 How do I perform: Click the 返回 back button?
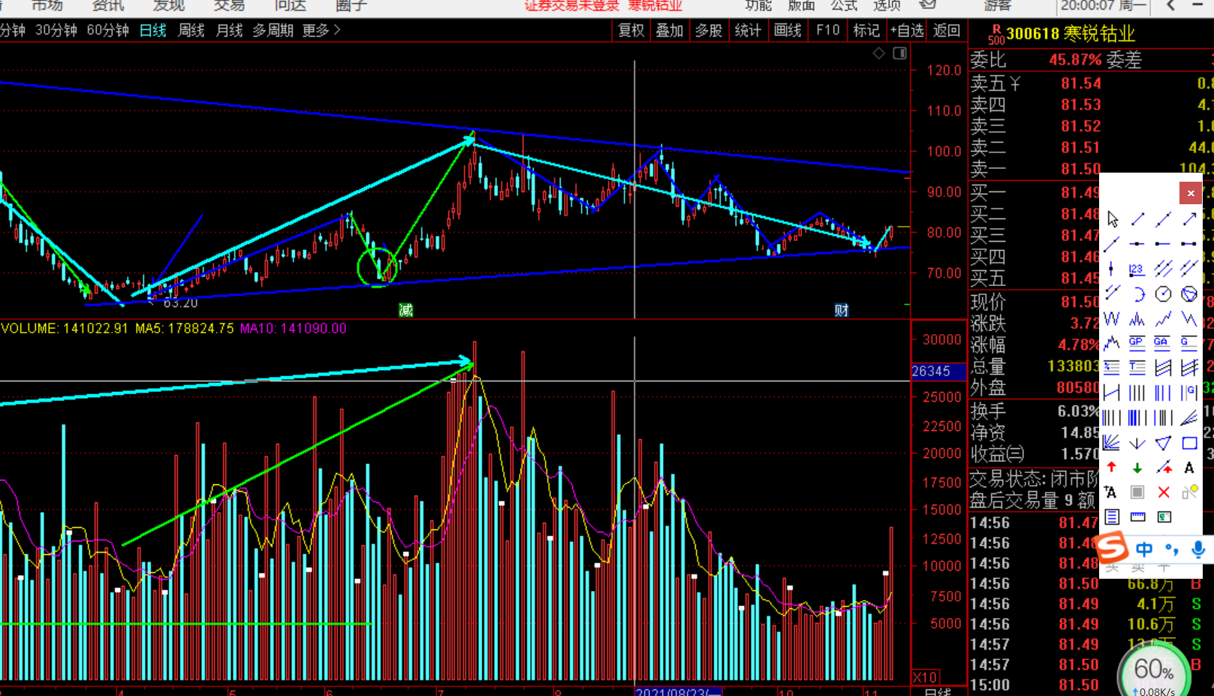[x=946, y=31]
